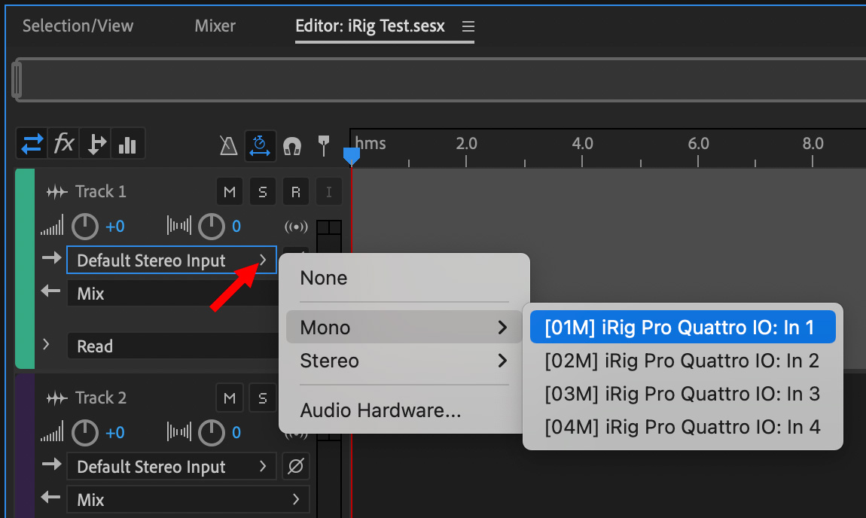Click the Editor panel menu icon
Image resolution: width=866 pixels, height=518 pixels.
(x=468, y=26)
